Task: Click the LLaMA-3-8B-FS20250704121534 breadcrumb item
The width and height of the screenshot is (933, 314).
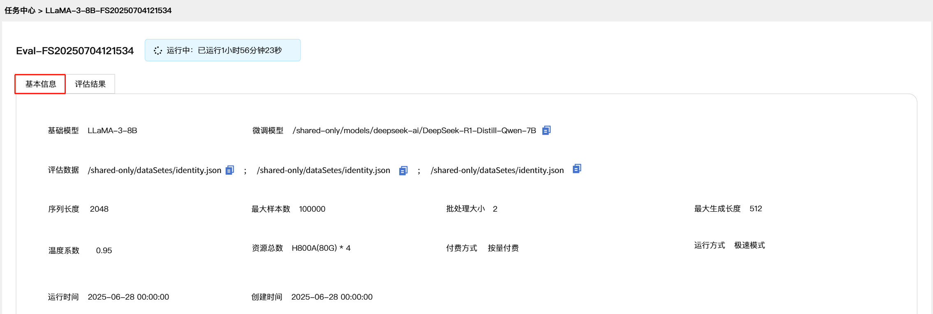Action: [108, 10]
